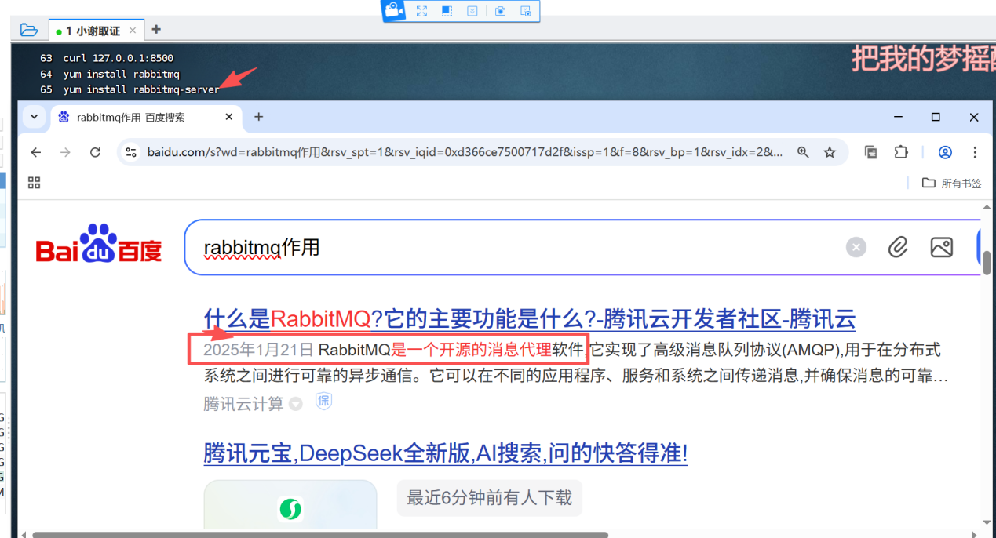This screenshot has width=996, height=538.
Task: Open the reading list side panel icon
Action: click(x=870, y=152)
